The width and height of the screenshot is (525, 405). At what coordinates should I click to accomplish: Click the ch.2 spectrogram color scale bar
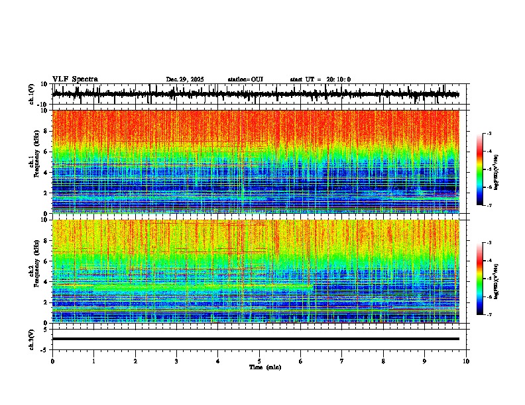[x=480, y=279]
